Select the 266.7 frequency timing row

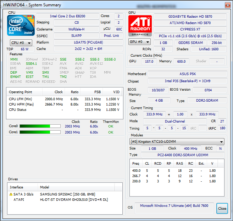tap(177, 176)
